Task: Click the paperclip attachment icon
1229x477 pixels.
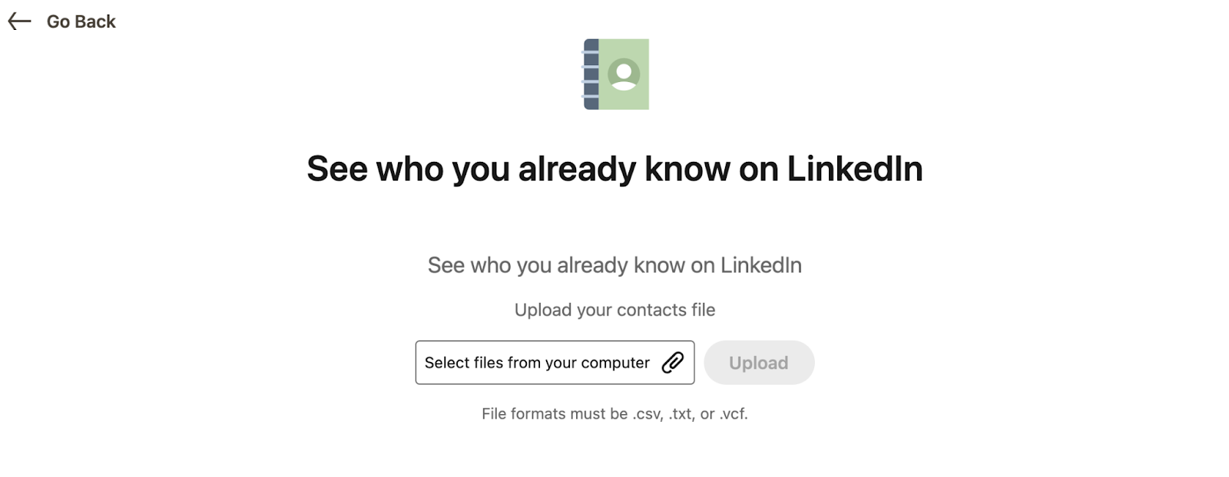Action: (x=673, y=363)
